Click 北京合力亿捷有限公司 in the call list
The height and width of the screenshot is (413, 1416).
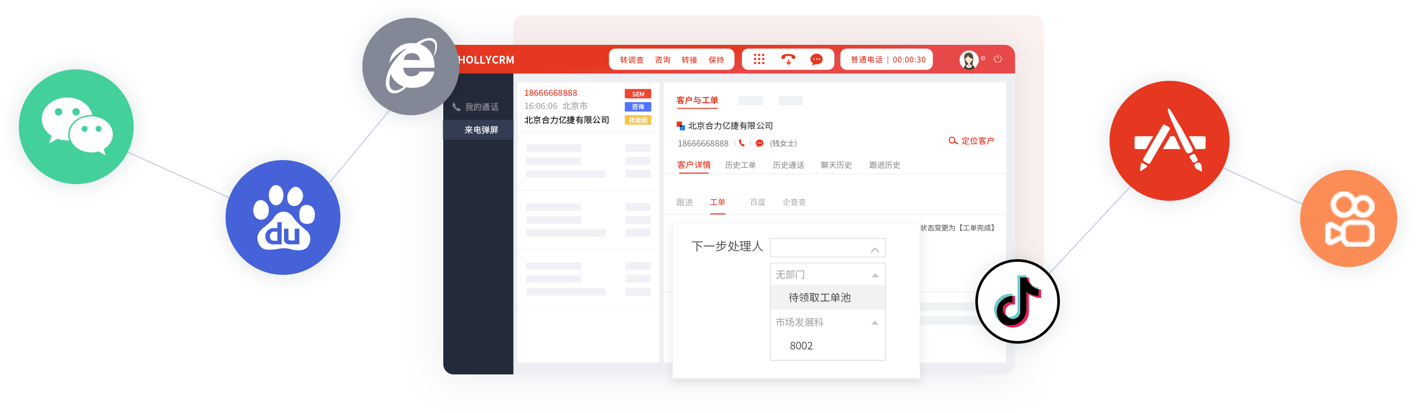[x=567, y=120]
